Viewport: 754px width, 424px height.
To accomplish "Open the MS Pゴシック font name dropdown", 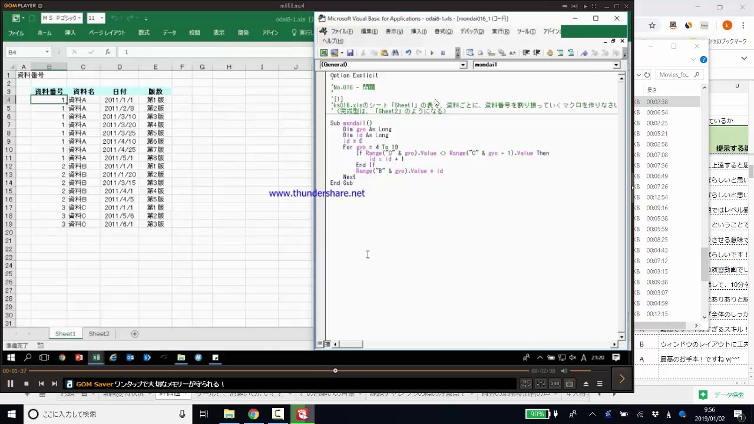I will (79, 18).
